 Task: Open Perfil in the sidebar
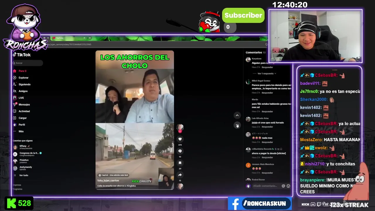pos(19,125)
